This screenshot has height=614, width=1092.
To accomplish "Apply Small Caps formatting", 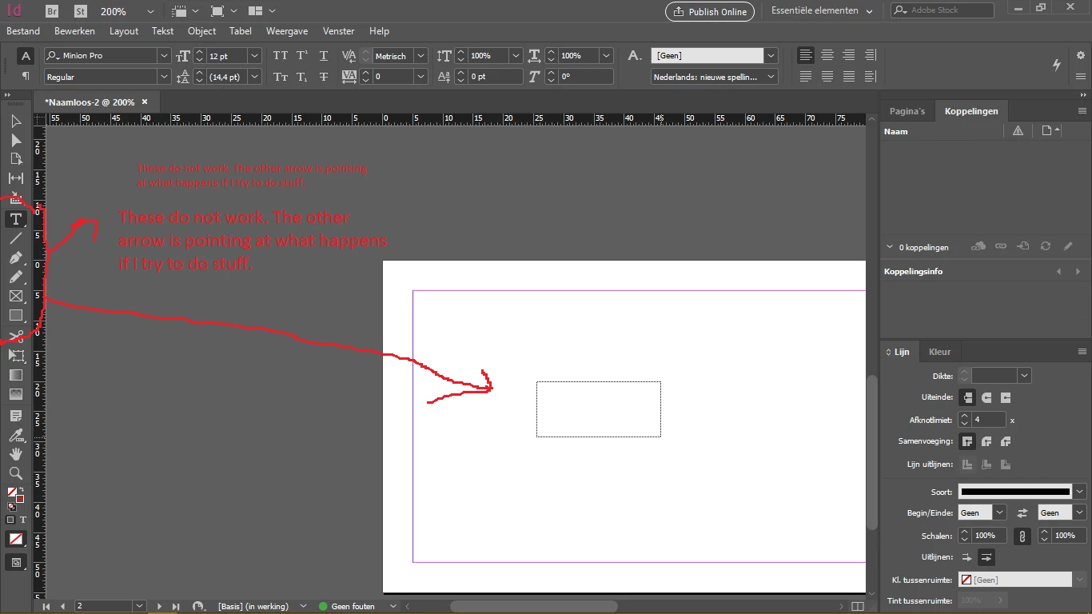I will pos(280,77).
